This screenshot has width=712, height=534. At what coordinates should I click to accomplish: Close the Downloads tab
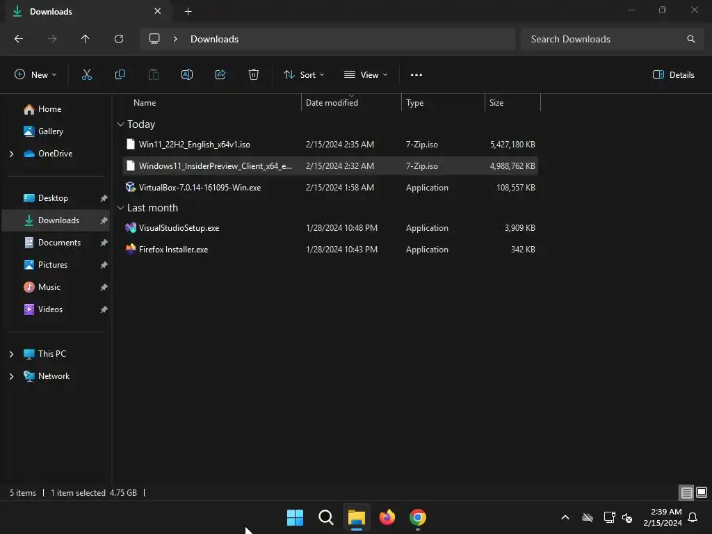(x=158, y=11)
